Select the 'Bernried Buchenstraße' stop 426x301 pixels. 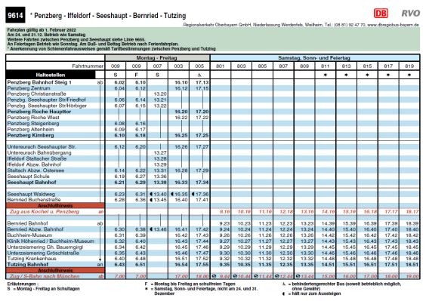click(x=34, y=200)
